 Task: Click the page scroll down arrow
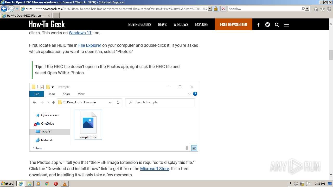pos(331,175)
